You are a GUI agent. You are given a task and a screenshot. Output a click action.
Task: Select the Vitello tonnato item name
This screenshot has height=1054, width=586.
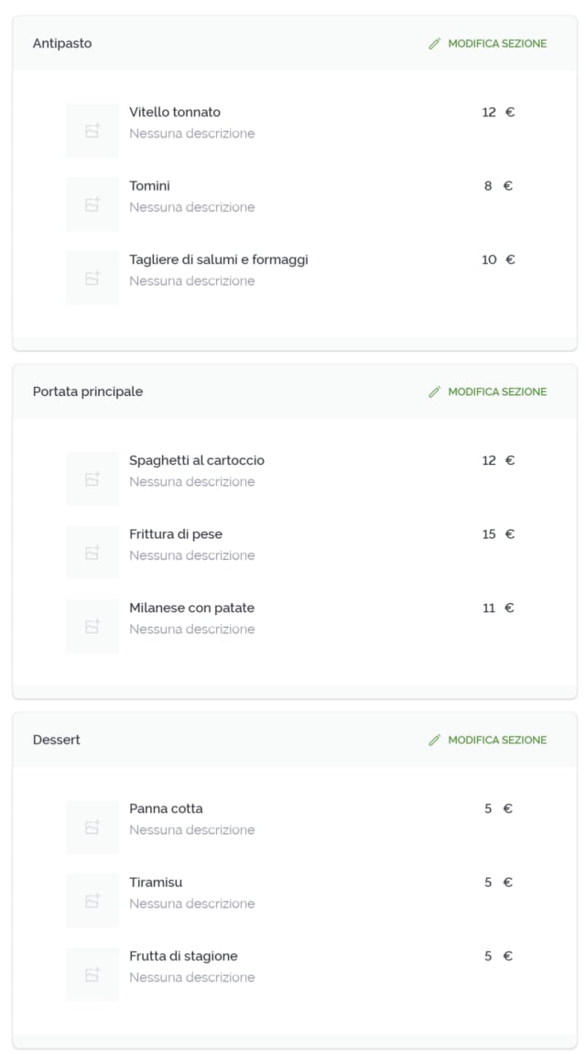coord(175,112)
